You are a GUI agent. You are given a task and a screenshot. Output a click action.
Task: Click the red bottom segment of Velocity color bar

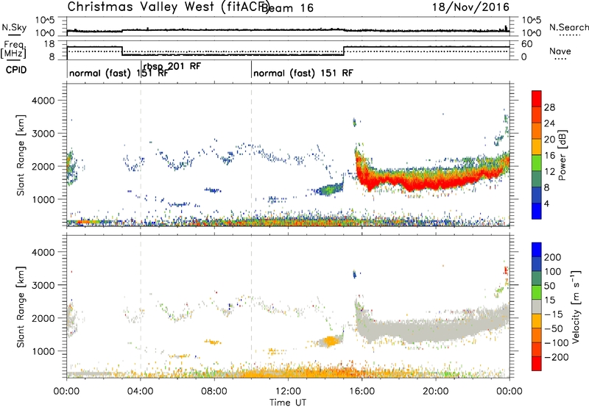[x=537, y=364]
